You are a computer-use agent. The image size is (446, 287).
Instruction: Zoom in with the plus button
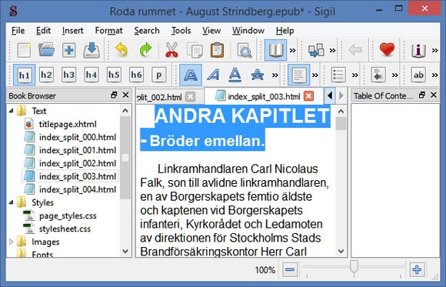pos(417,269)
